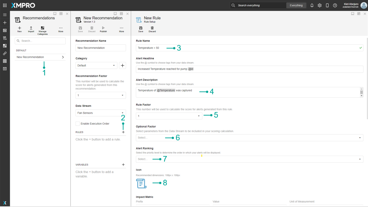Screen dimensions: 368x207
Task: Open settings gear in top bar
Action: (319, 6)
